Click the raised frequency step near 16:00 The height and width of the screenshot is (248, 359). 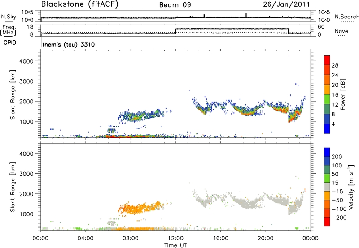(x=232, y=29)
